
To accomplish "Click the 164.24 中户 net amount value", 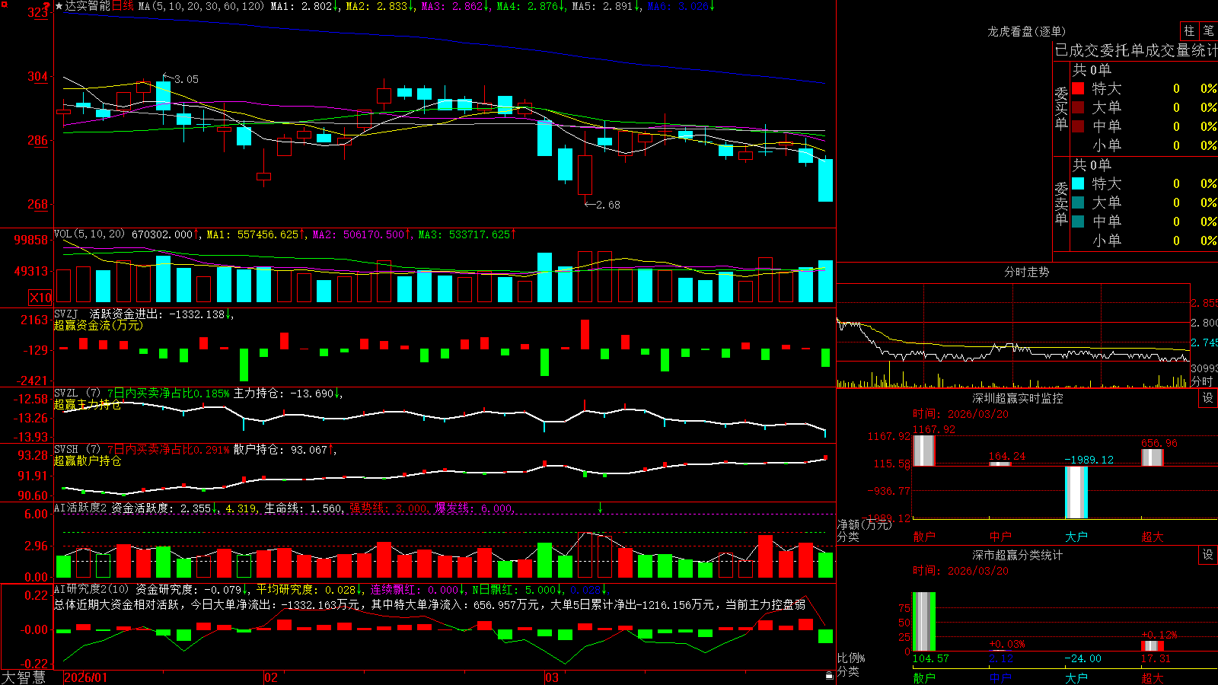I will tap(1007, 456).
